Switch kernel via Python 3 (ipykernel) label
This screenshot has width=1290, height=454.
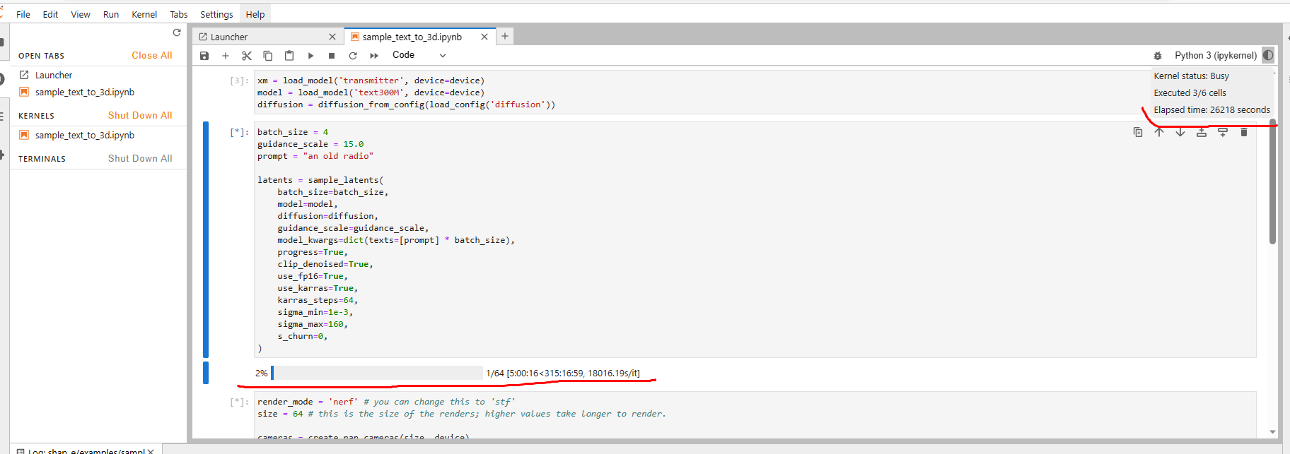(1215, 55)
